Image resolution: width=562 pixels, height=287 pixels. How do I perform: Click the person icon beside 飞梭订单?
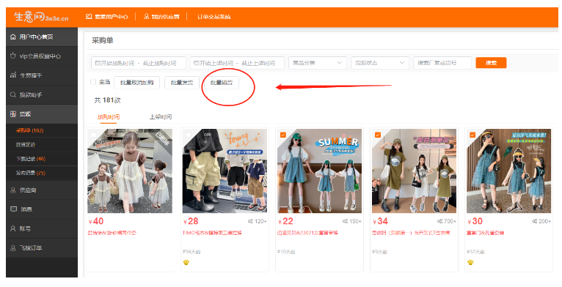coord(13,248)
